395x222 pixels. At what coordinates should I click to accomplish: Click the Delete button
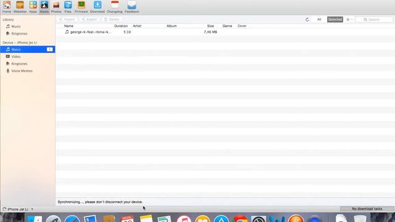112,19
